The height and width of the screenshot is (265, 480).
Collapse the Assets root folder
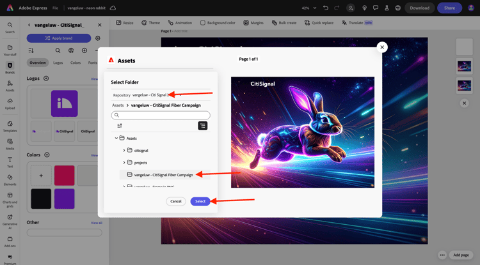click(116, 139)
